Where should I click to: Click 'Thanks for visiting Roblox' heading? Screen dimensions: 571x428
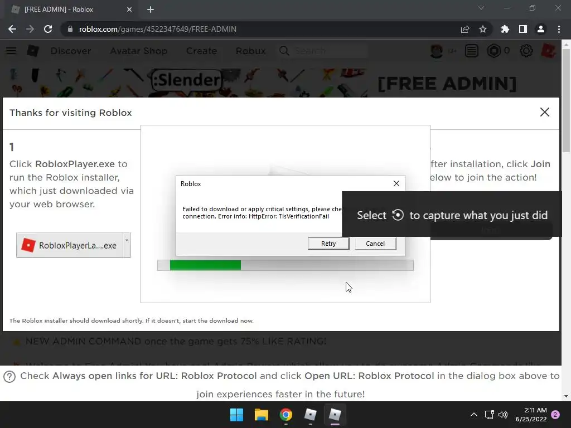[x=71, y=113]
